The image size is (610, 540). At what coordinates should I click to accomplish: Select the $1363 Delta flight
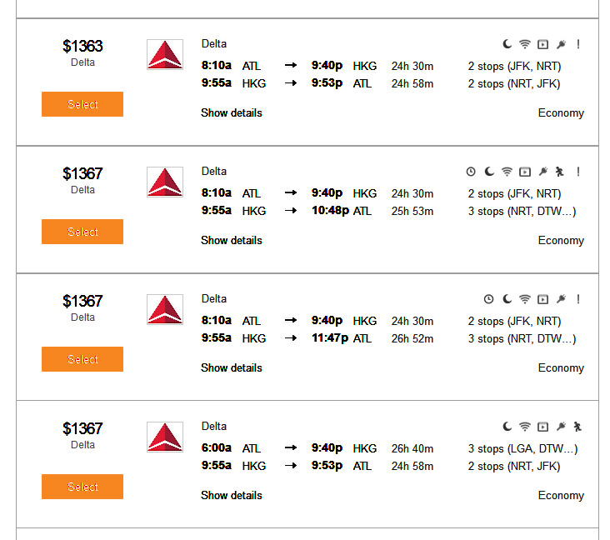pyautogui.click(x=82, y=104)
